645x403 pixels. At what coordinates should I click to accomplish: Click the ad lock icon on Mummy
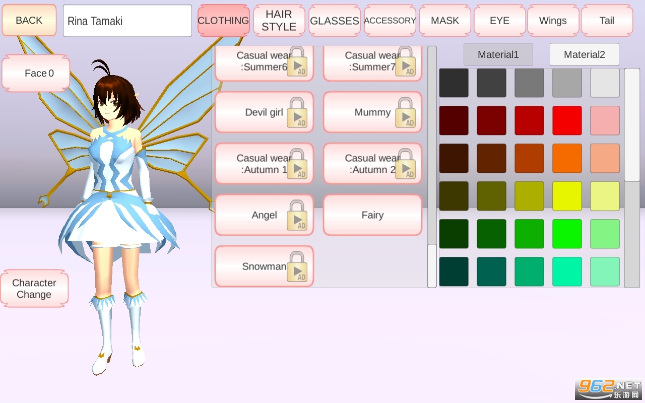tap(406, 113)
